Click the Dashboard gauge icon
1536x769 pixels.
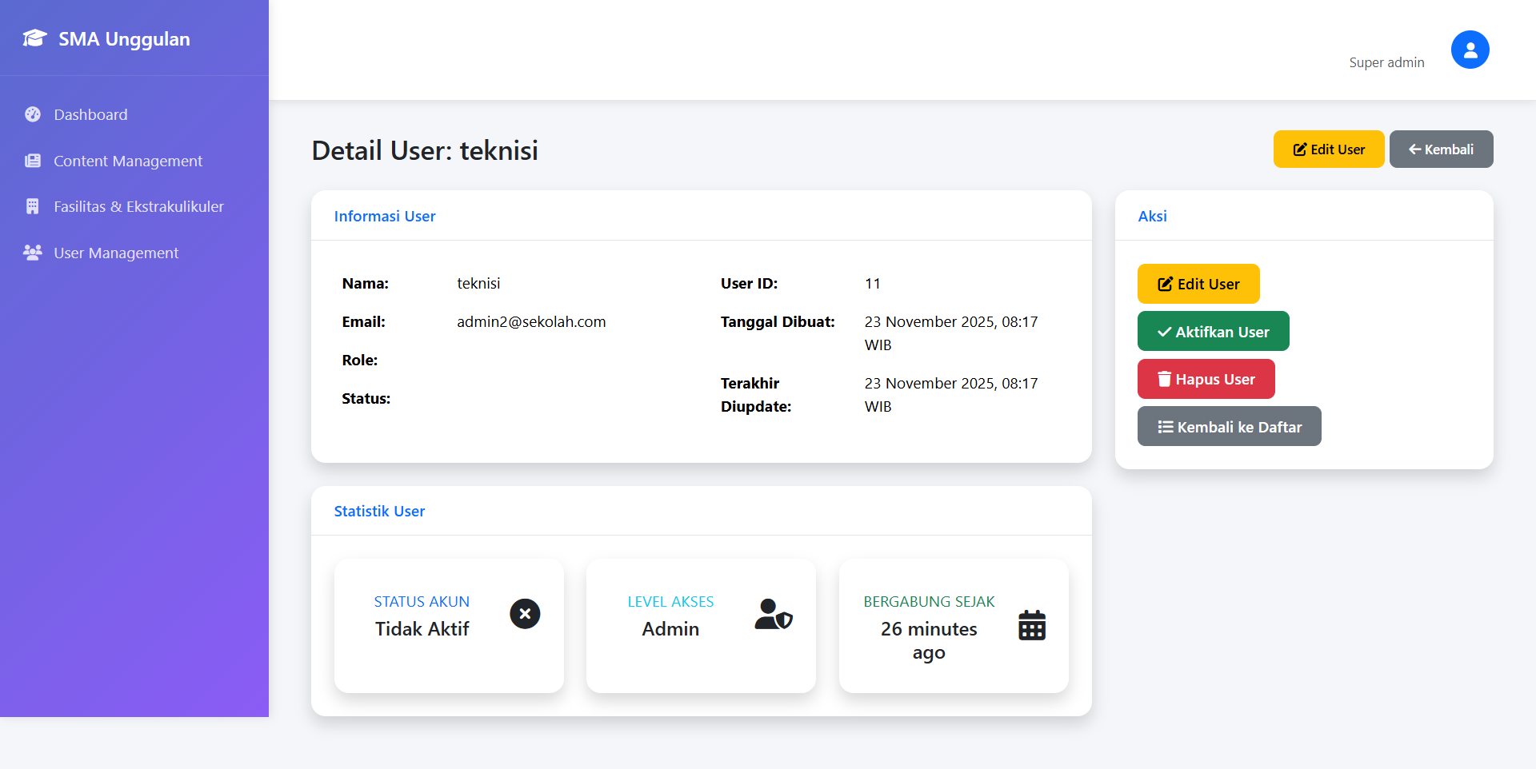[x=33, y=114]
